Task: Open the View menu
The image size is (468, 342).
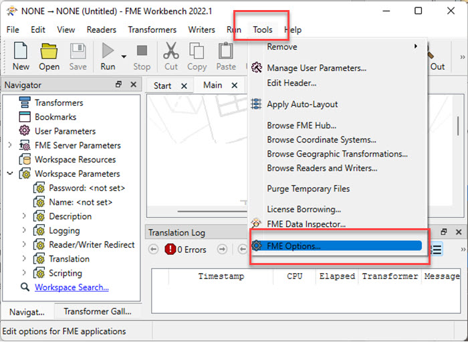Action: pyautogui.click(x=66, y=30)
